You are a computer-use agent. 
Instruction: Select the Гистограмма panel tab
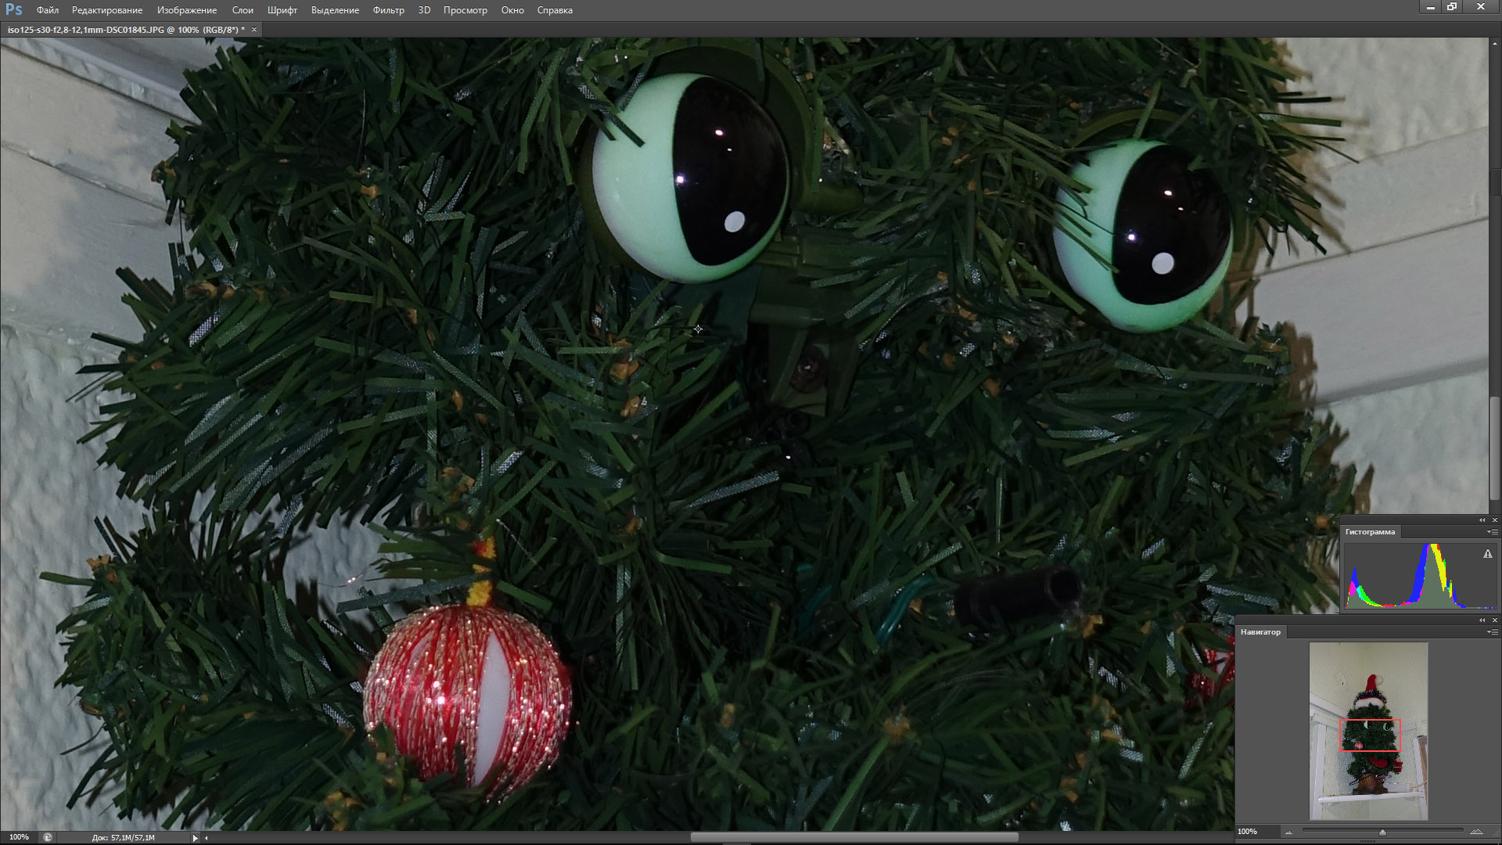click(1370, 532)
